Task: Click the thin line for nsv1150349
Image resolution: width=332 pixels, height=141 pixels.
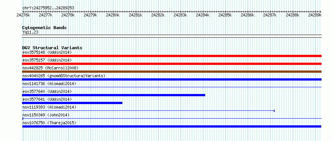Action: point(172,119)
